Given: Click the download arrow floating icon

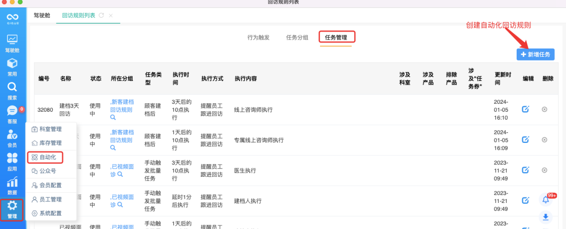Looking at the screenshot, I should [x=546, y=216].
